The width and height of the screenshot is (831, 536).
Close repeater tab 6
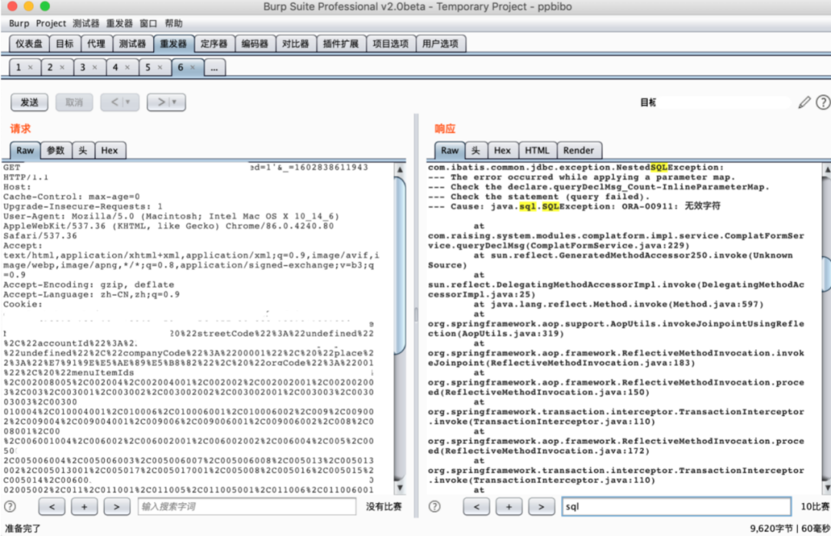192,67
